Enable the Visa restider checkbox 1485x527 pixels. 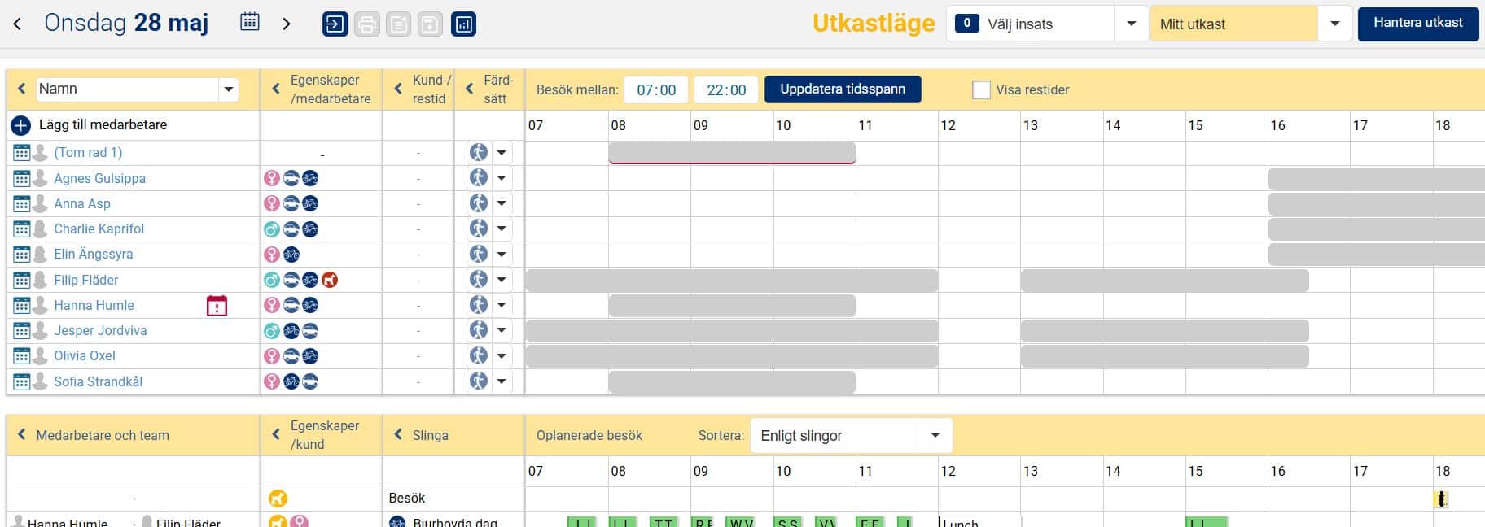pos(981,90)
